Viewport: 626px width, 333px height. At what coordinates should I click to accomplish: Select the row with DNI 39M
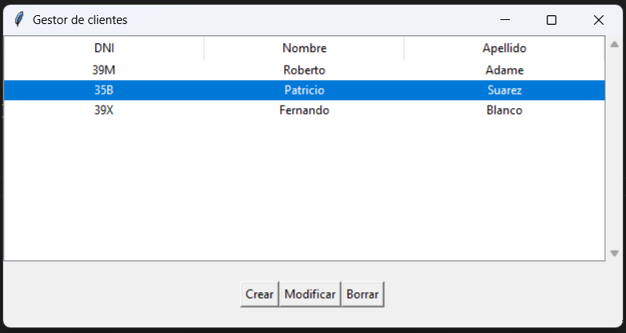tap(304, 70)
